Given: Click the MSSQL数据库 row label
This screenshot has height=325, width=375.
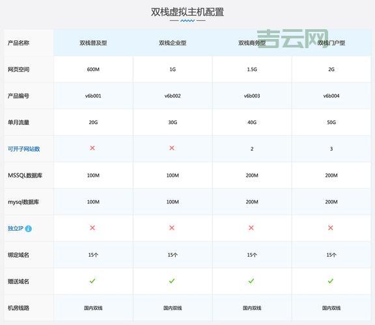Looking at the screenshot, I should coord(25,175).
